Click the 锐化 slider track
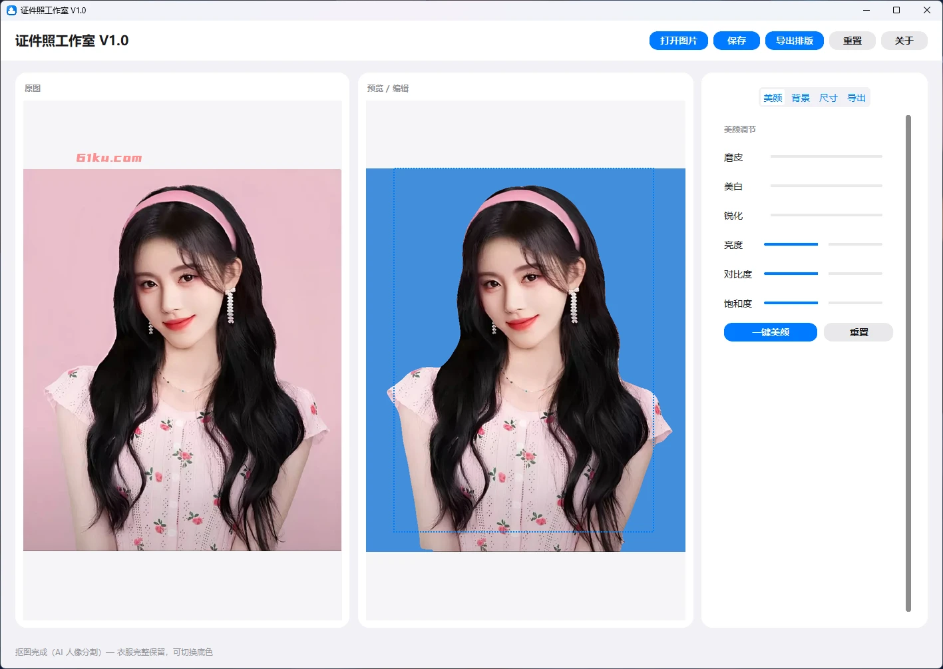Image resolution: width=943 pixels, height=669 pixels. pyautogui.click(x=826, y=215)
